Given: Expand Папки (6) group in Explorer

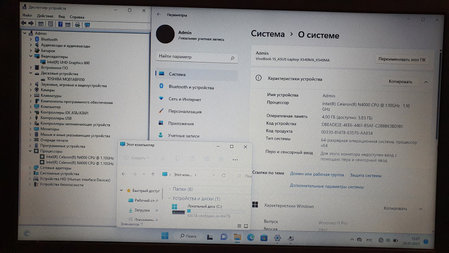Looking at the screenshot, I should (x=170, y=189).
